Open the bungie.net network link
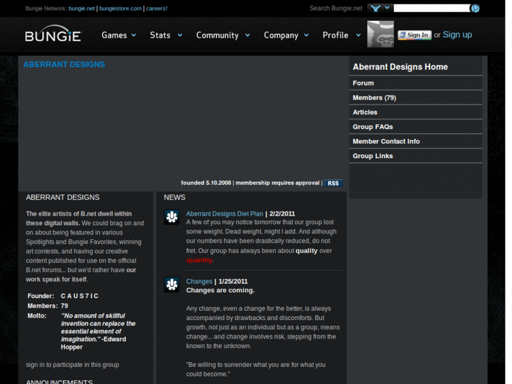 82,8
